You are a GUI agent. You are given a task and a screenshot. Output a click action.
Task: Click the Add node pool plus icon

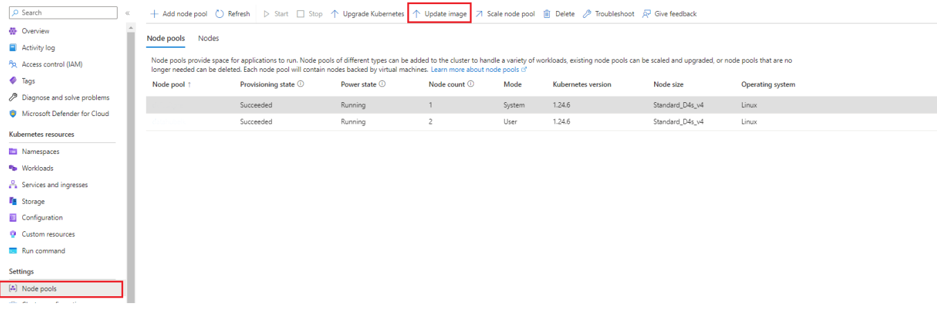(x=155, y=14)
